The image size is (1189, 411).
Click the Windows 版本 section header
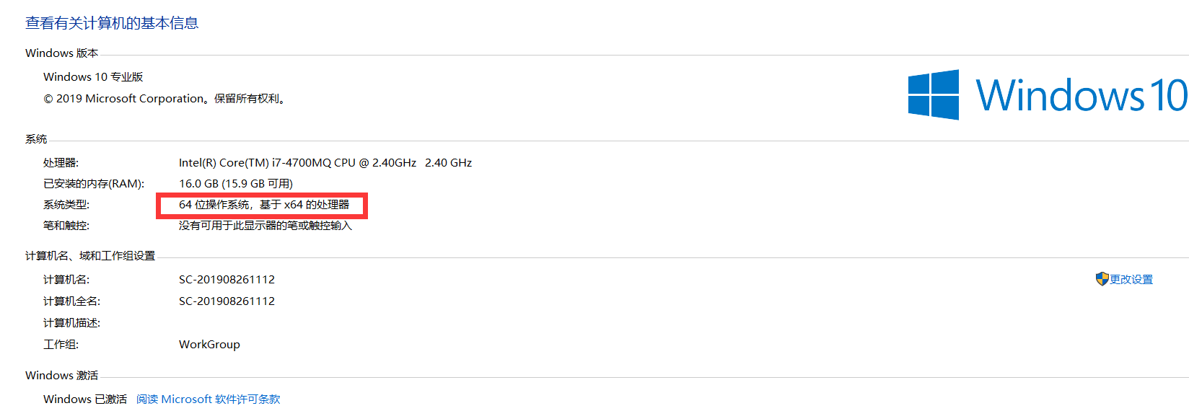point(61,53)
